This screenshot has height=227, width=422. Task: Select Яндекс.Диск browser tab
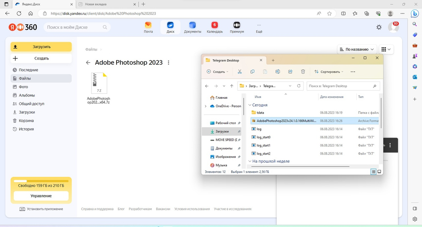click(x=44, y=4)
